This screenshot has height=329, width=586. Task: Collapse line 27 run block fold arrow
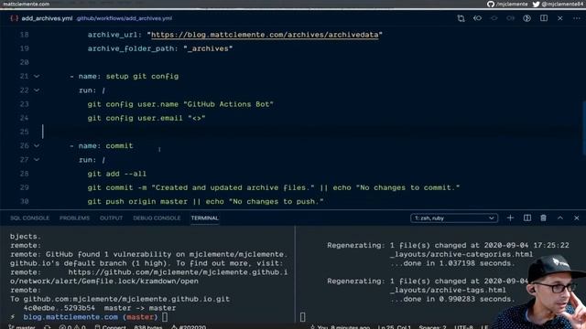point(37,159)
